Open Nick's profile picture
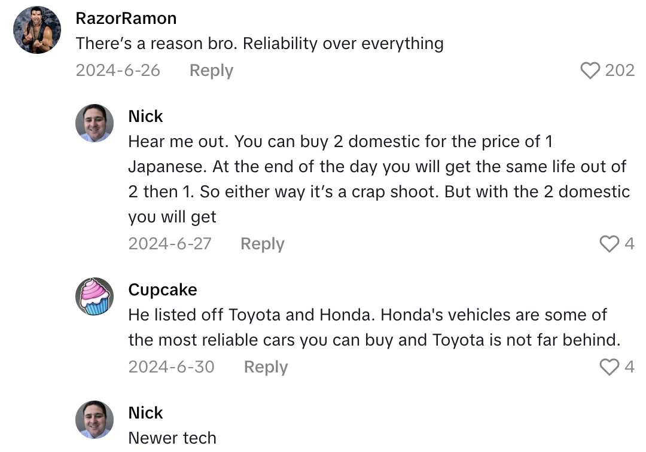646x452 pixels. click(94, 123)
